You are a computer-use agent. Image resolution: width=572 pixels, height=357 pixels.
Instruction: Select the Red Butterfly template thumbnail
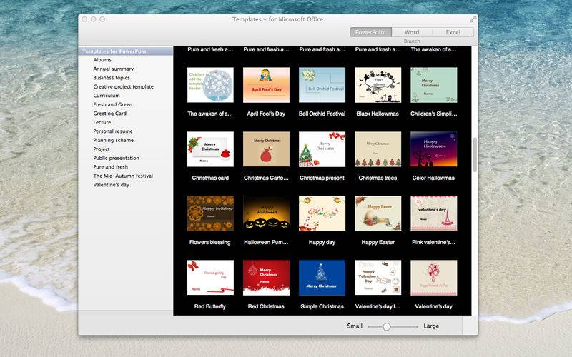tap(210, 278)
